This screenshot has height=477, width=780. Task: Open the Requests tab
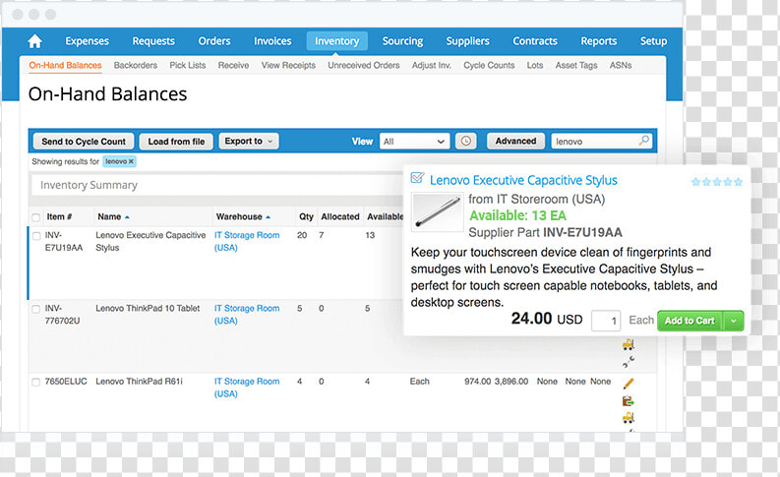coord(153,40)
